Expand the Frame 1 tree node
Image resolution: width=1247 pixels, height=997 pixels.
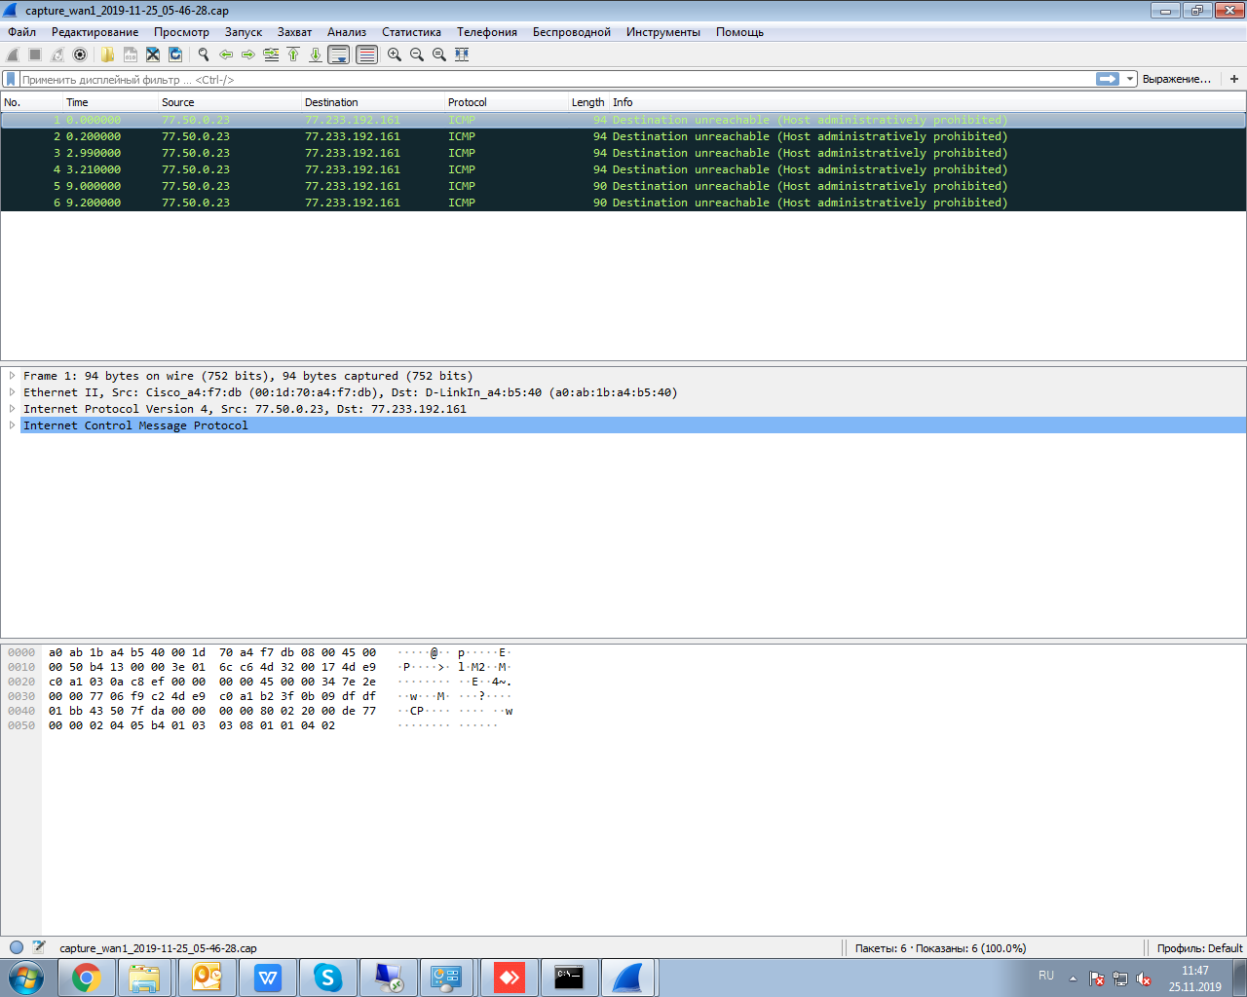coord(12,376)
